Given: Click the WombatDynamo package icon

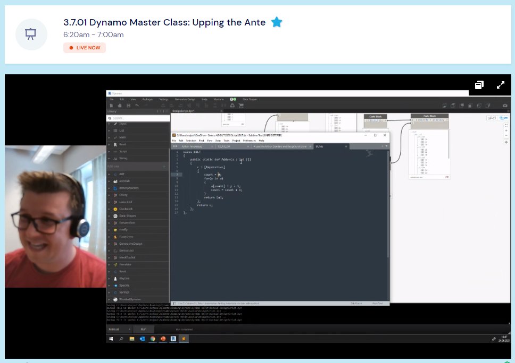Looking at the screenshot, I should pos(115,299).
